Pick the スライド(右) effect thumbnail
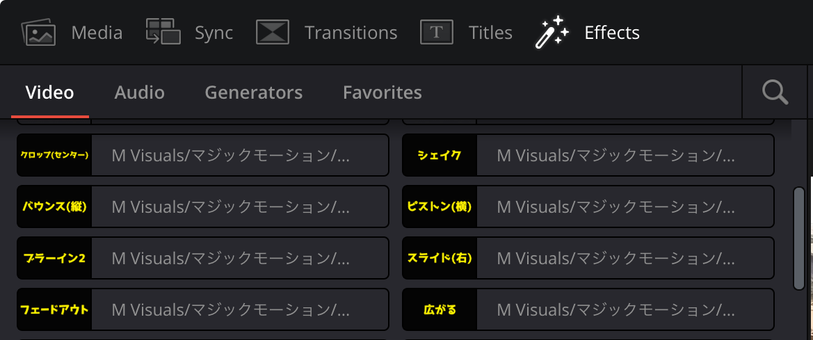This screenshot has width=813, height=340. point(440,257)
